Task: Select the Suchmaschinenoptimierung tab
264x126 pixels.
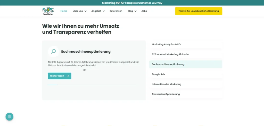Action: pos(186,64)
